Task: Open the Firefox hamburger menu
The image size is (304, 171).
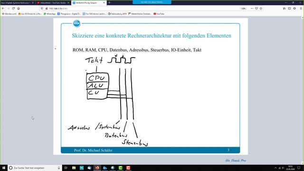Action: pos(301,9)
